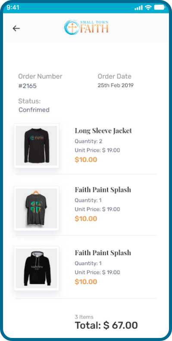Tap the 9:41 clock in status bar
Screen dimensions: 172x341
(13, 8)
